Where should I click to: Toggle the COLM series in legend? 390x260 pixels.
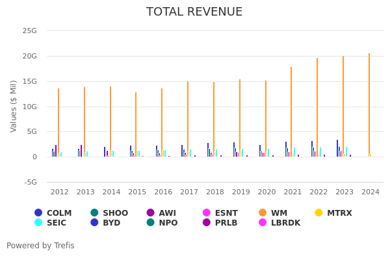[53, 213]
